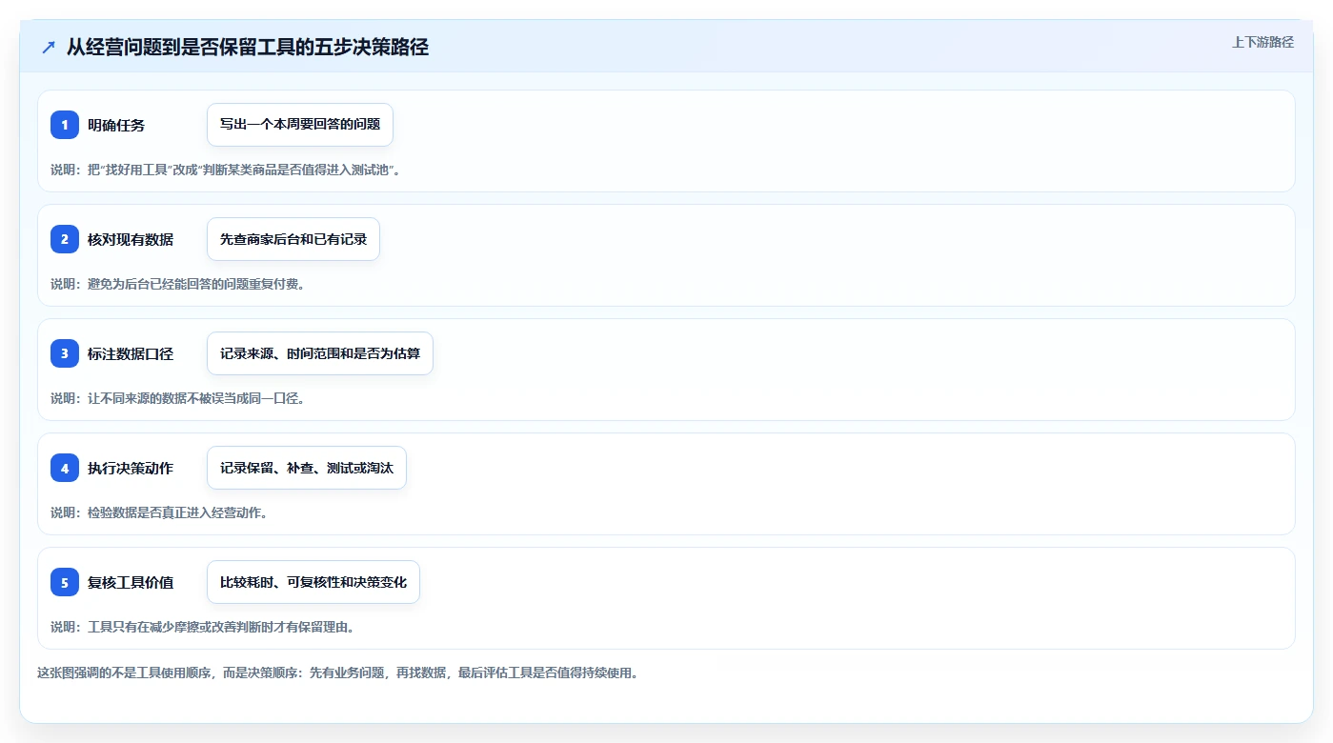This screenshot has height=743, width=1333.
Task: Click the note about 同一口径
Action: (177, 398)
